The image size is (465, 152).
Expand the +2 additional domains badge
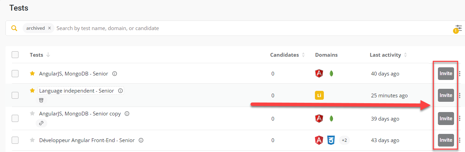tap(344, 140)
